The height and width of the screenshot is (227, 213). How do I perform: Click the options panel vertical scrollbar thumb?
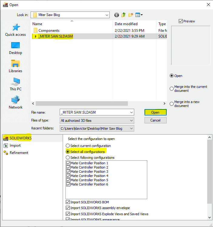coord(209,172)
